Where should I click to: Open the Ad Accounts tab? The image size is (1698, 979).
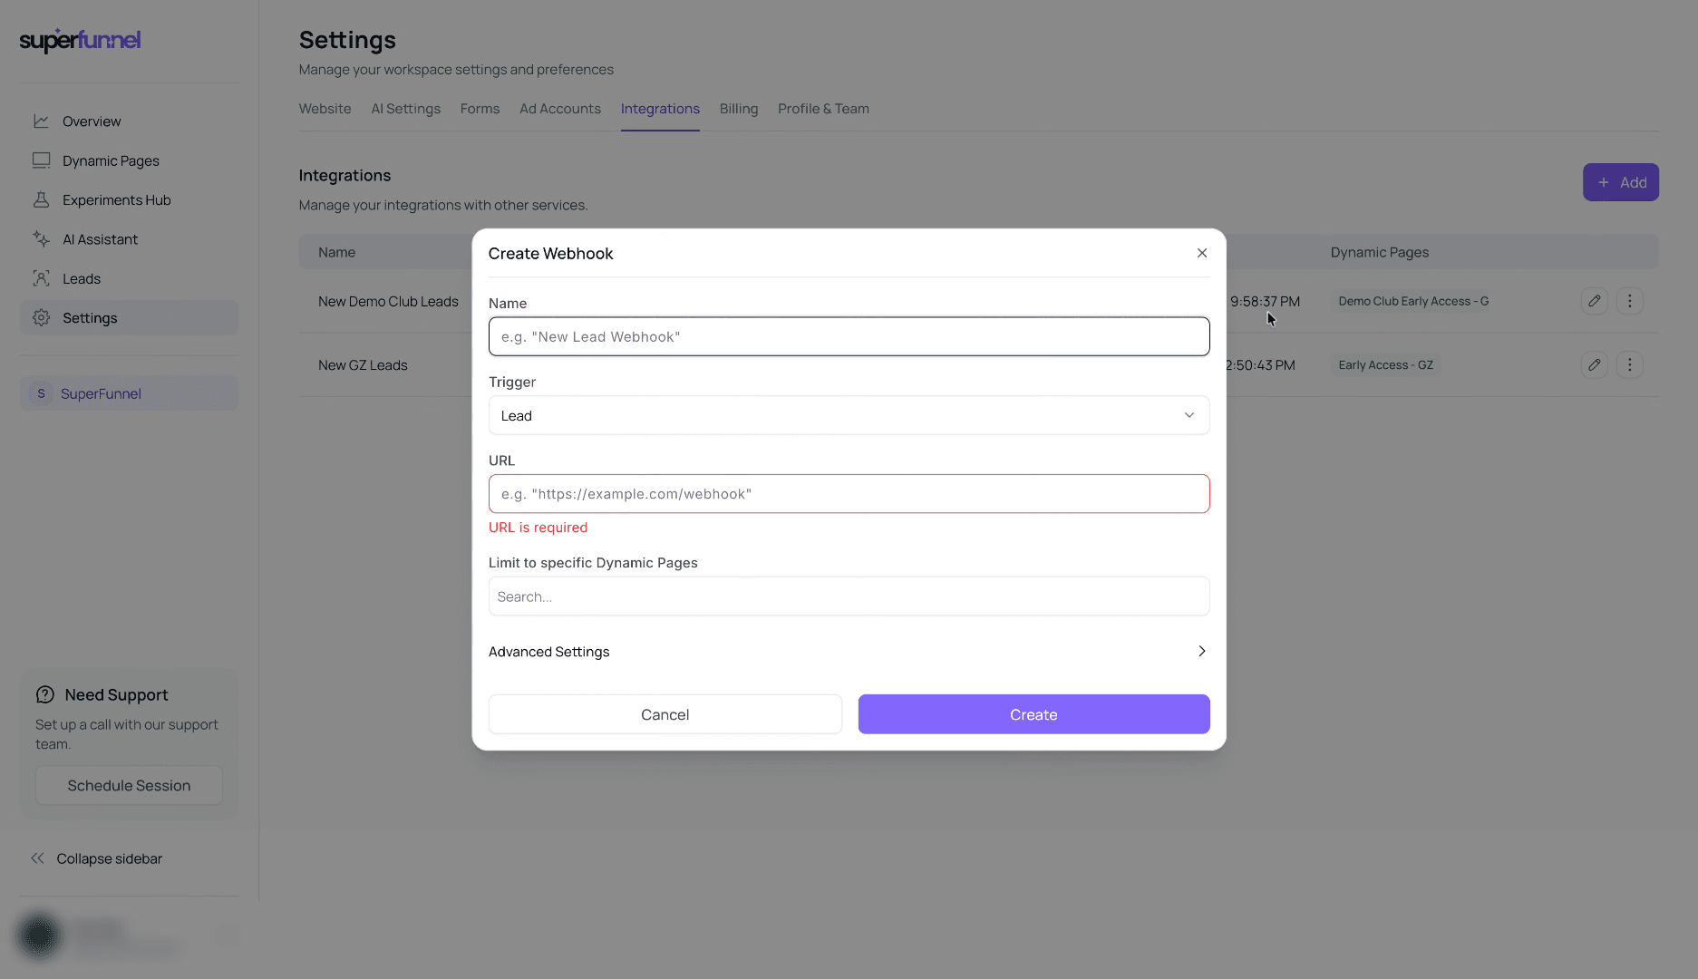coord(559,109)
